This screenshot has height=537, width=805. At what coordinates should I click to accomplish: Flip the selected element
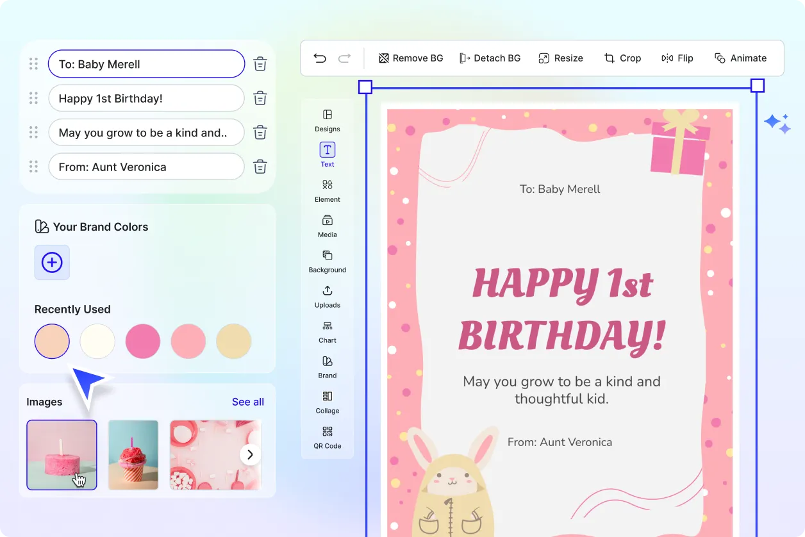click(x=677, y=58)
